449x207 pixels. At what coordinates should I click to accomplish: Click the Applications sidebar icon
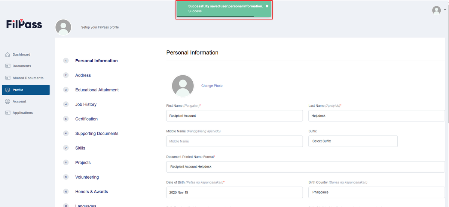(x=8, y=113)
